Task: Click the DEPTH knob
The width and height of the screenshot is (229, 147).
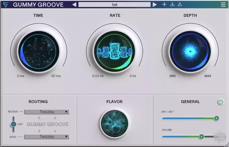Action: point(190,51)
